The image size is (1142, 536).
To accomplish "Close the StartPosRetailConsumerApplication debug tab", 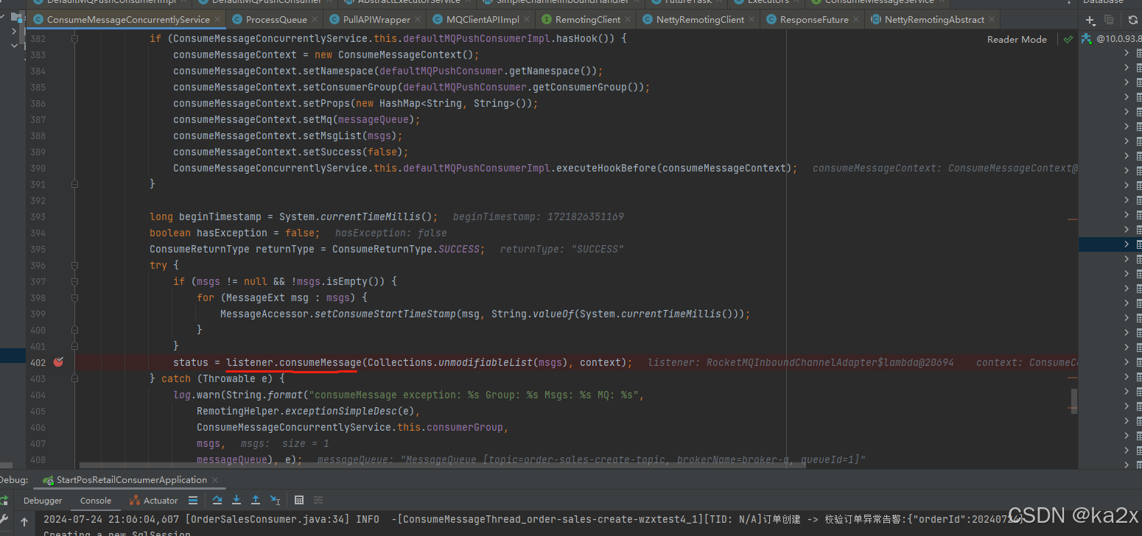I will (x=216, y=480).
